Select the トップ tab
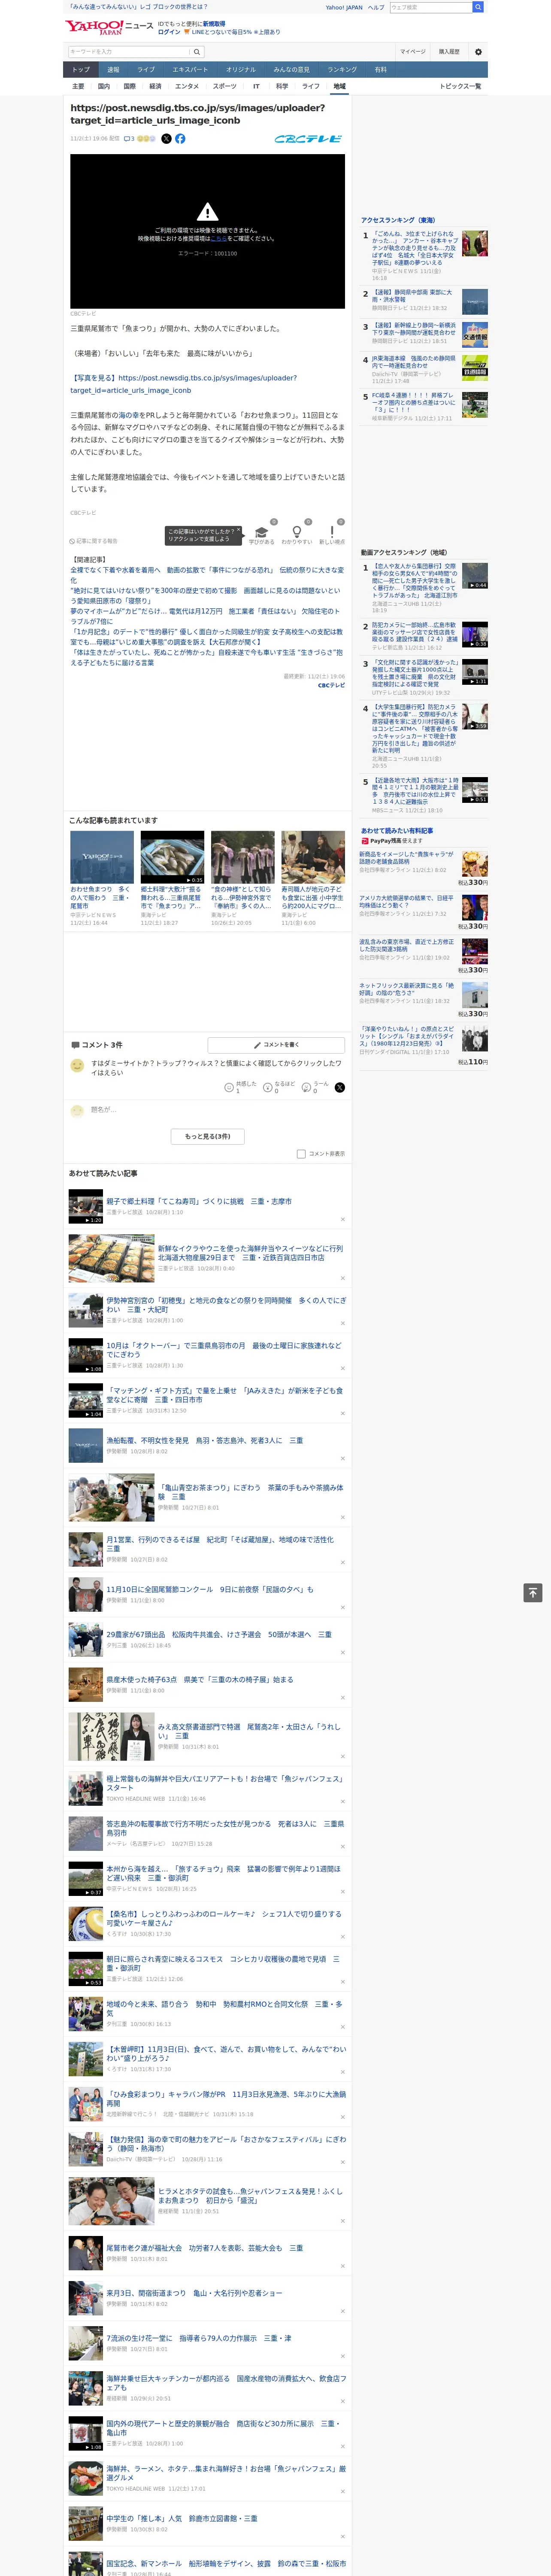This screenshot has height=2576, width=551. point(81,70)
